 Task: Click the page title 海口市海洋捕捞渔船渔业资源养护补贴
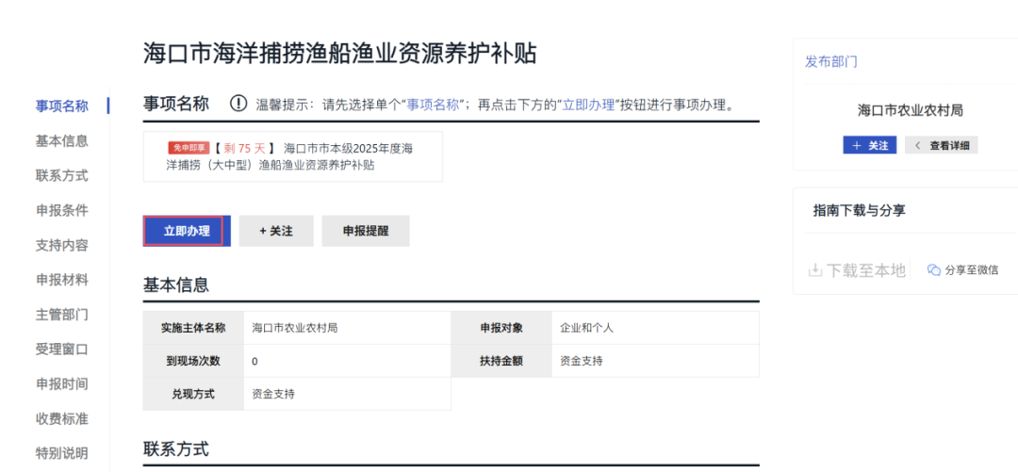[x=340, y=54]
